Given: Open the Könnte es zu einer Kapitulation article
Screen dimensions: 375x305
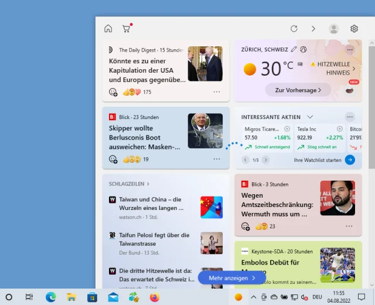Looking at the screenshot, I should (x=147, y=70).
